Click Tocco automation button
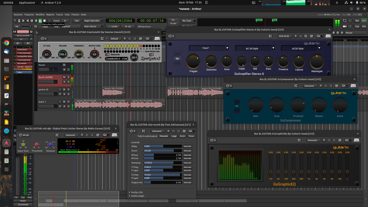The width and height of the screenshot is (368, 207). pyautogui.click(x=191, y=136)
